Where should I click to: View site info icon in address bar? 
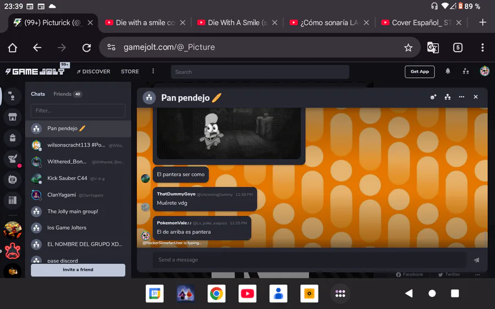tap(111, 47)
